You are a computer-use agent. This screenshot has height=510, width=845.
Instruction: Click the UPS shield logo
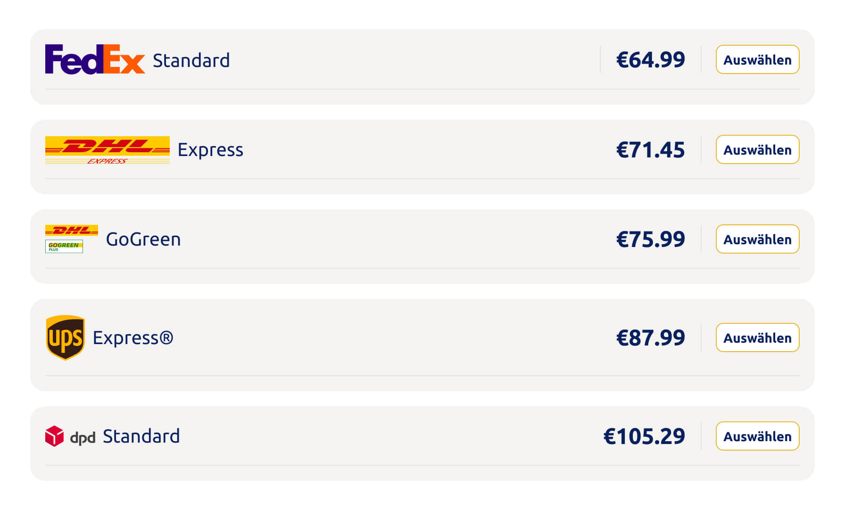point(66,337)
